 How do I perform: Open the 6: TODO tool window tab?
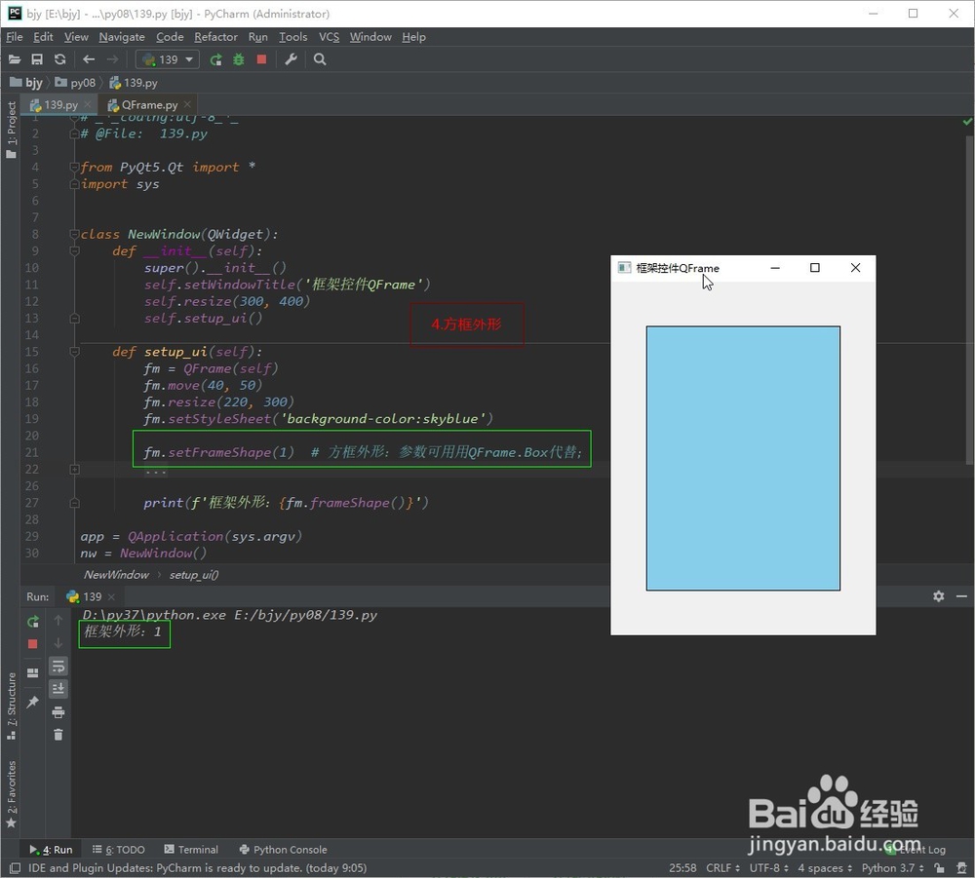click(119, 850)
